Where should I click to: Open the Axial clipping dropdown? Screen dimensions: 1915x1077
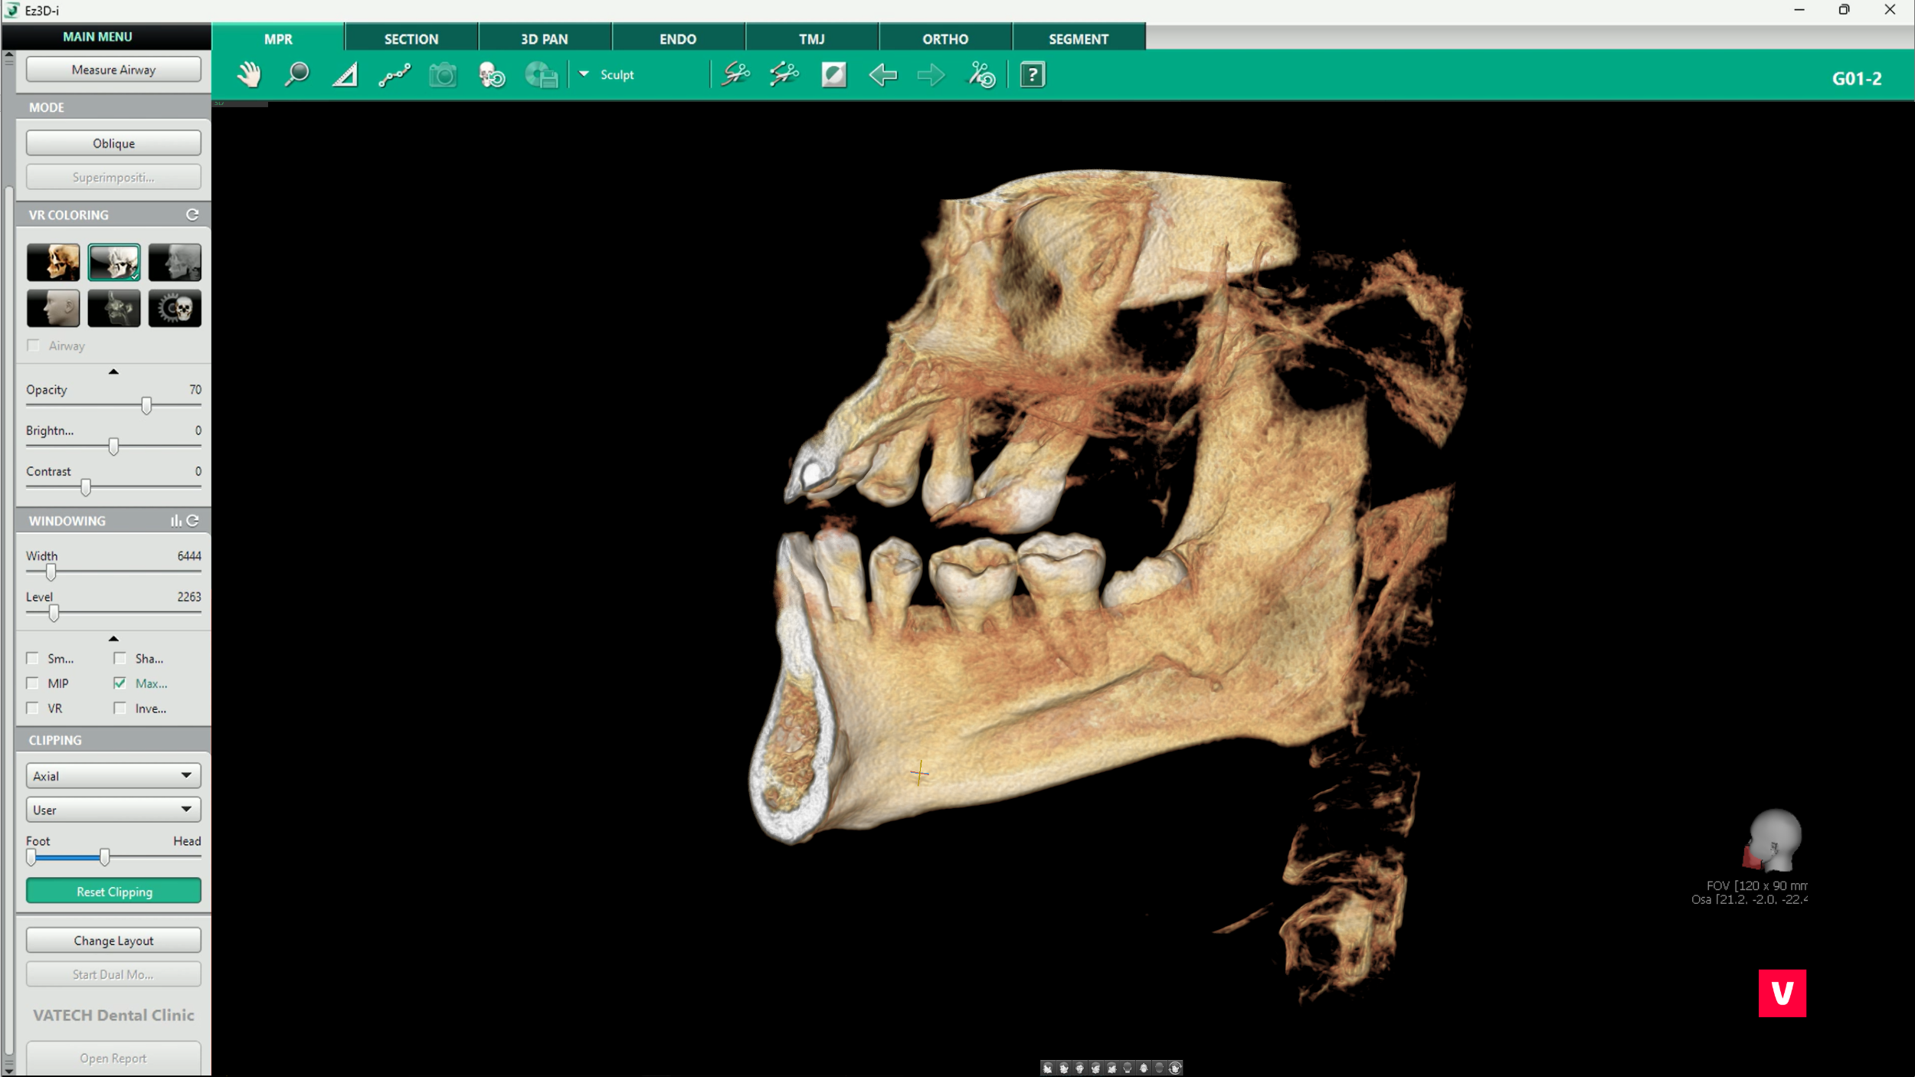click(x=113, y=776)
